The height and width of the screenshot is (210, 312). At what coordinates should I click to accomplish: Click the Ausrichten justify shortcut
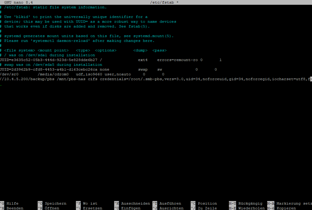coord(171,208)
